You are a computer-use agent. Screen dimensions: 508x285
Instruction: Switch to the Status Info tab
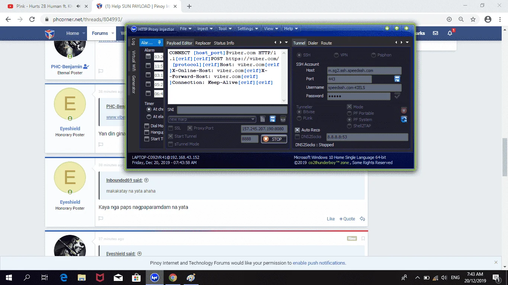click(224, 43)
